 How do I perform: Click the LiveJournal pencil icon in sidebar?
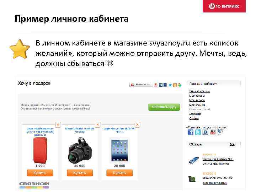(220, 132)
